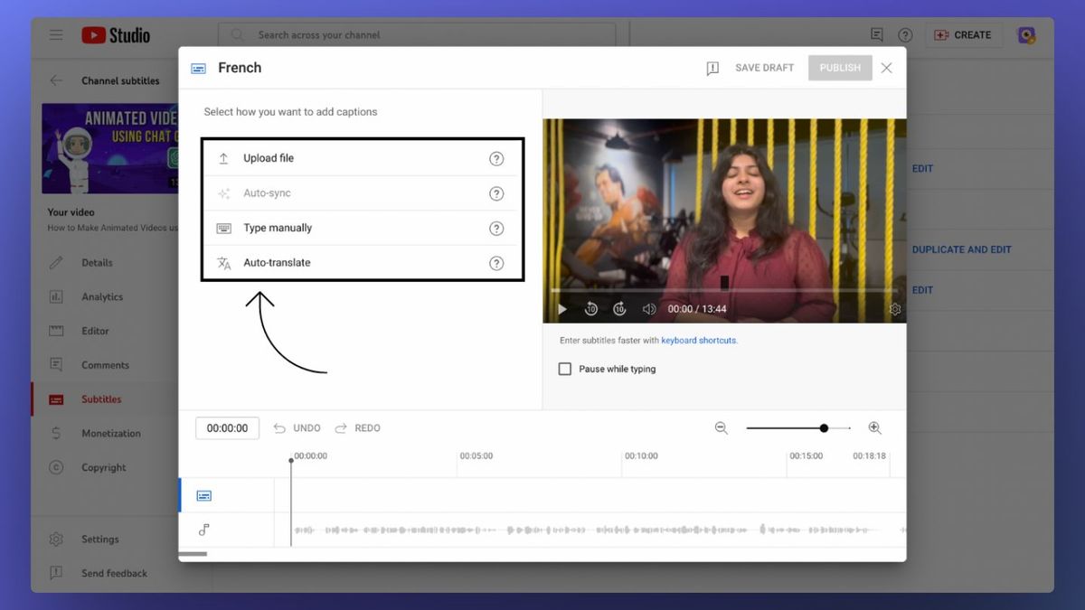Click the send feedback icon beside Save Draft
Viewport: 1085px width, 610px height.
(x=712, y=69)
